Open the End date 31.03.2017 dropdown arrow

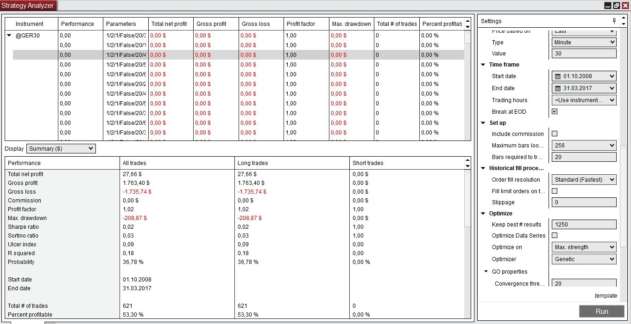(x=612, y=88)
